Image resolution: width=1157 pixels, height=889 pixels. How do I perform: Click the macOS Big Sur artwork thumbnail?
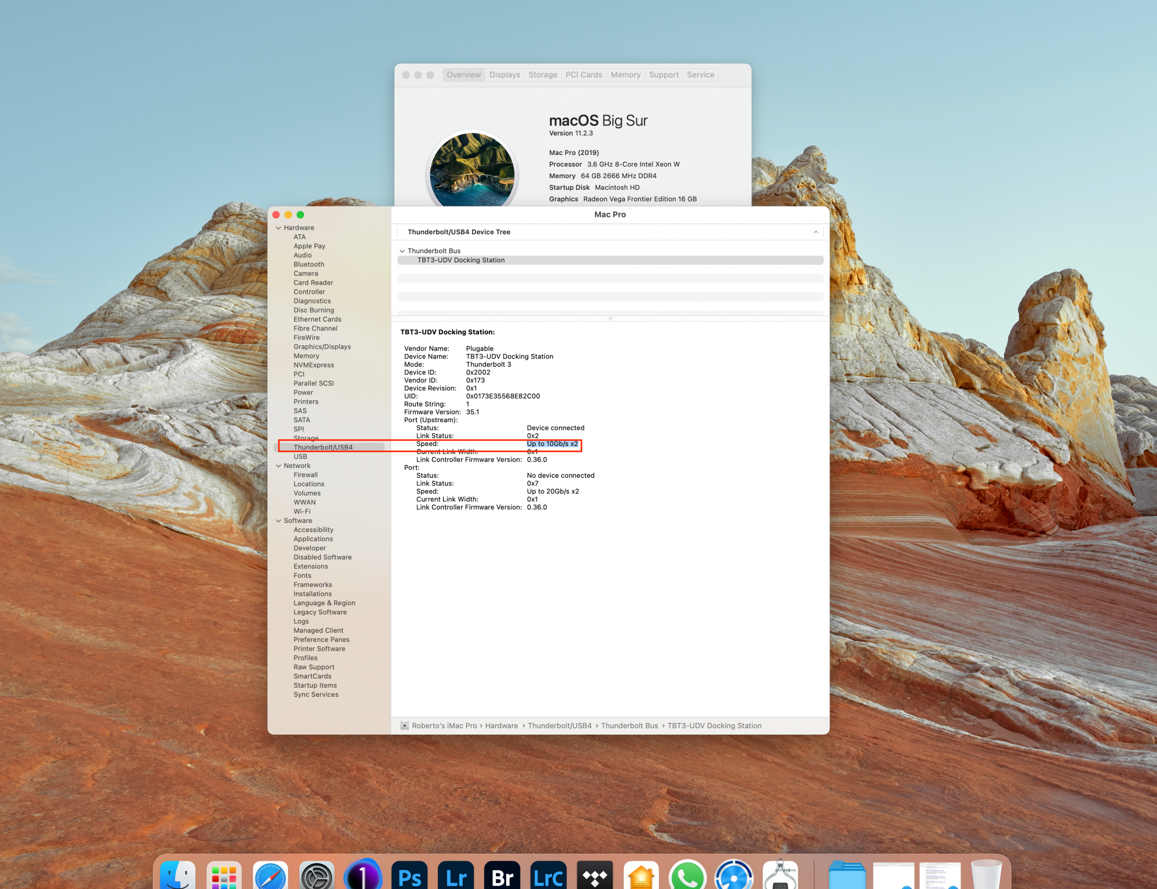point(472,169)
